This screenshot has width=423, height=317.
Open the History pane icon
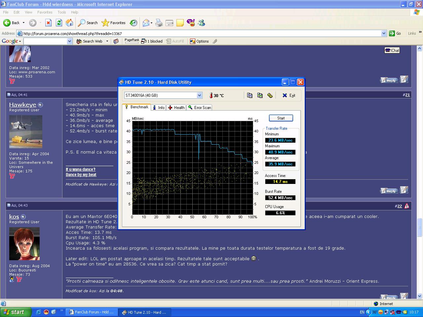tap(134, 23)
